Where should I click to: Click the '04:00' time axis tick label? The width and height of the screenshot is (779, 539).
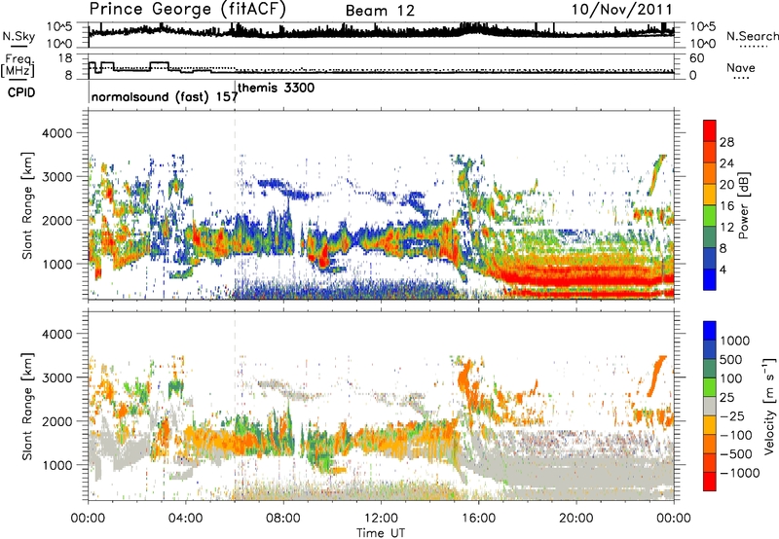[x=186, y=519]
